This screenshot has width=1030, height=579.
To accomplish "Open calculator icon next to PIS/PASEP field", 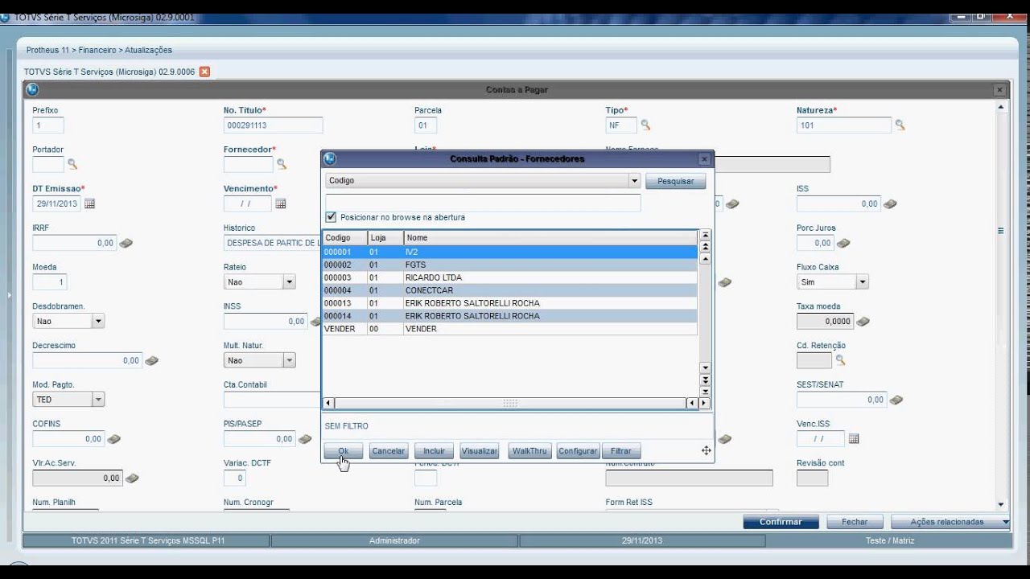I will [x=305, y=439].
